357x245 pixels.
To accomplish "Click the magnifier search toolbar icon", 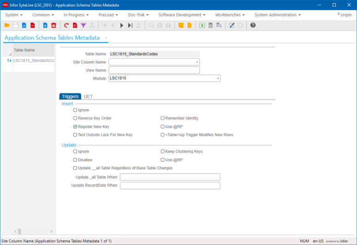I will (x=151, y=25).
